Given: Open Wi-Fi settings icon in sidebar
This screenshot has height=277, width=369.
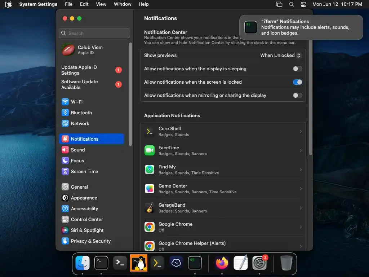Looking at the screenshot, I should pyautogui.click(x=65, y=102).
